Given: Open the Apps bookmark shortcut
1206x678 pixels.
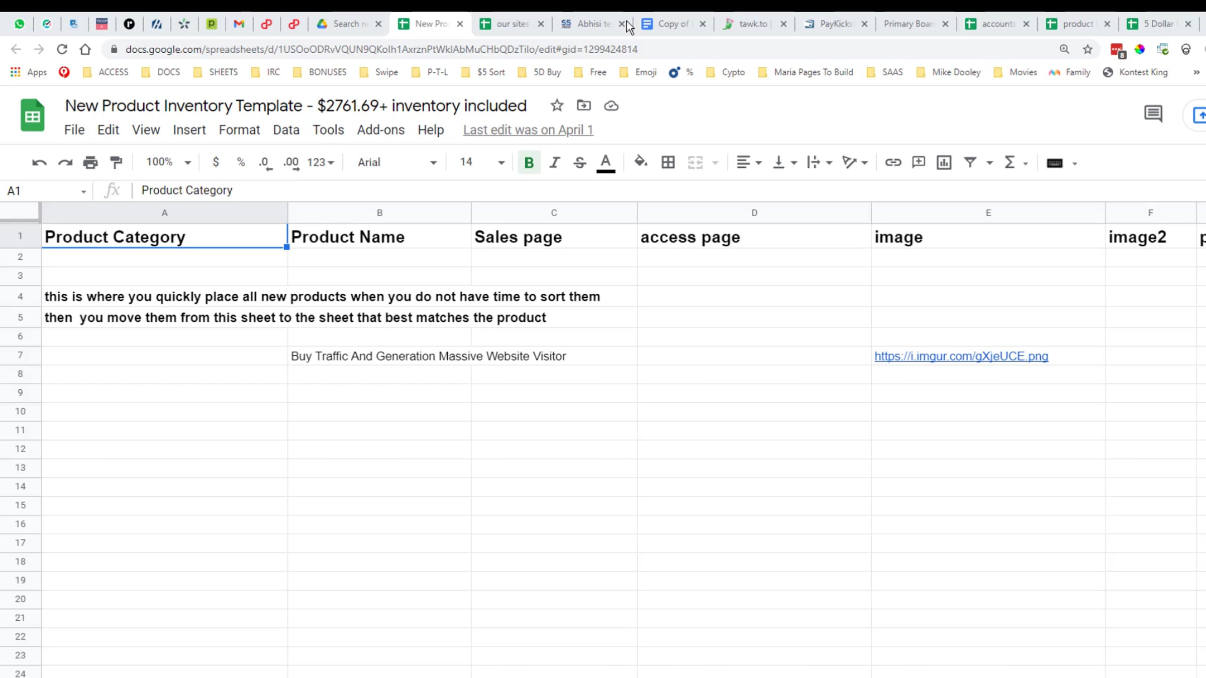Looking at the screenshot, I should click(29, 72).
